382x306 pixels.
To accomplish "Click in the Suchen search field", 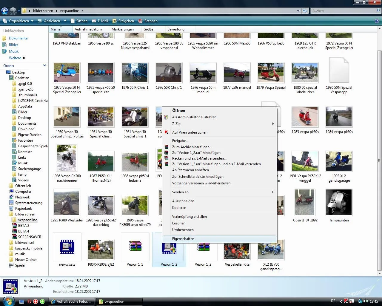I will 343,11.
